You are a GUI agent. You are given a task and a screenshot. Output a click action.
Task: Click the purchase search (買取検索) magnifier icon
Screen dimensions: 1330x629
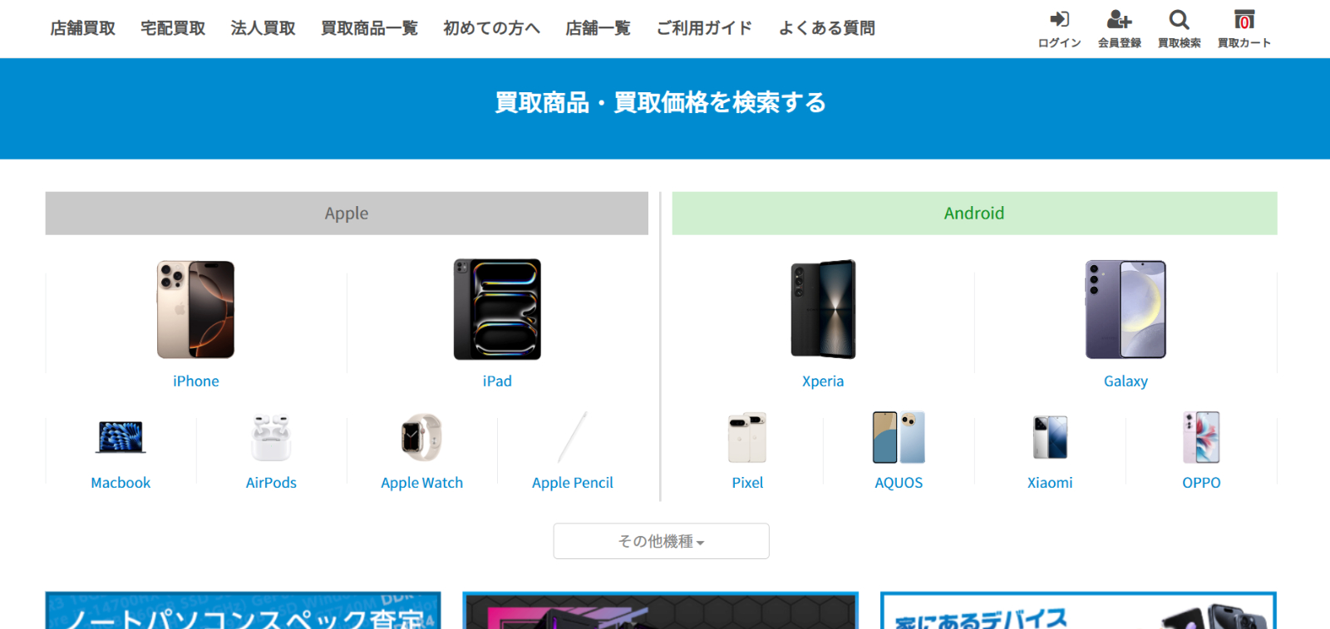click(x=1179, y=19)
